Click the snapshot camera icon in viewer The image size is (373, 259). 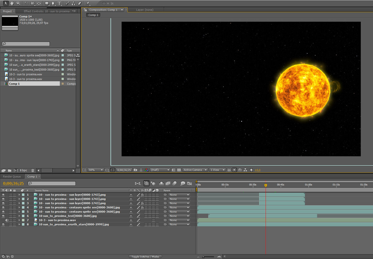[135, 170]
